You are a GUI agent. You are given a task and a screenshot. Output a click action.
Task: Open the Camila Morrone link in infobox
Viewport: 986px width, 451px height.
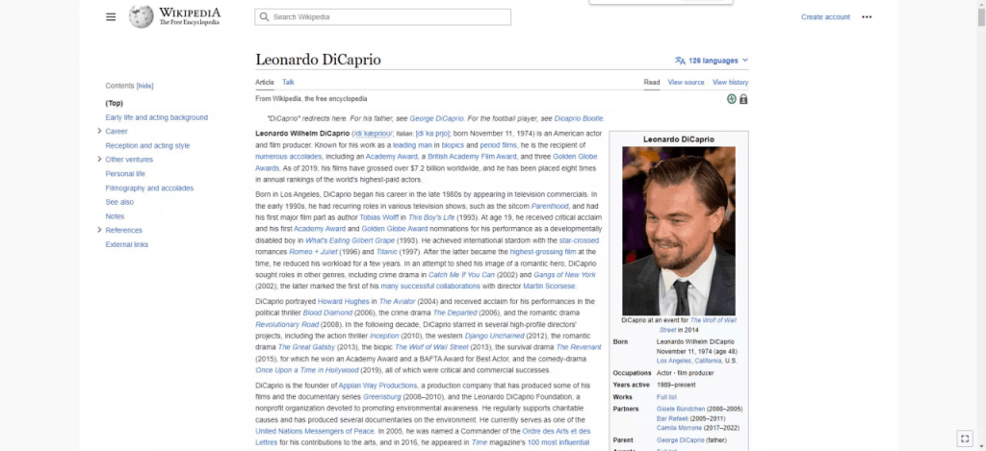(x=677, y=428)
